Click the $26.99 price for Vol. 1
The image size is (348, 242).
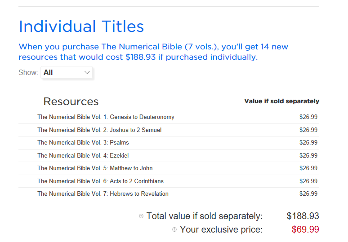pyautogui.click(x=308, y=117)
